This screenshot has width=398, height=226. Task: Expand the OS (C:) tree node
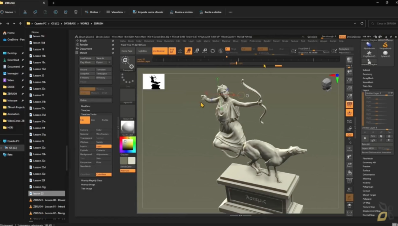2,148
